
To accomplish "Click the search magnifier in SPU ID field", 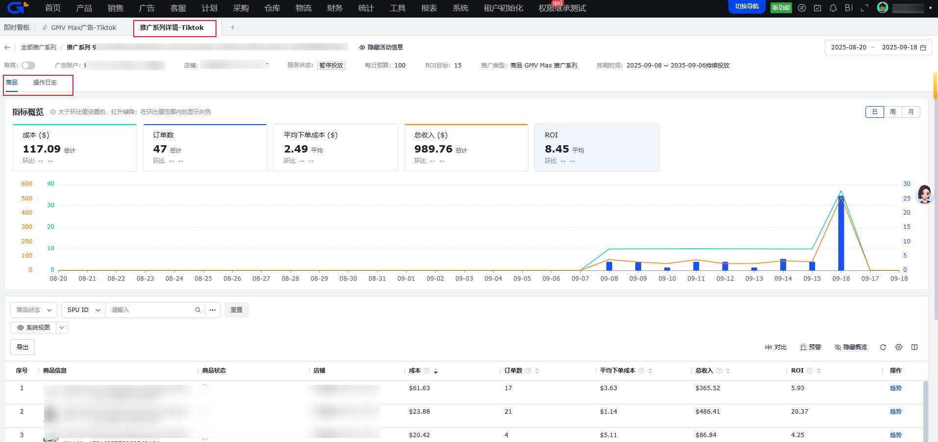I will [198, 310].
